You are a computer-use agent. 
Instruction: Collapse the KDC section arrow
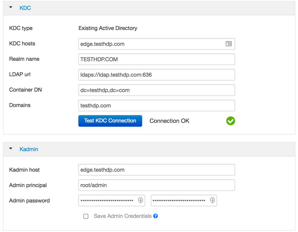[x=11, y=7]
